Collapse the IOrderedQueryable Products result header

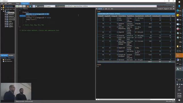click(98, 14)
